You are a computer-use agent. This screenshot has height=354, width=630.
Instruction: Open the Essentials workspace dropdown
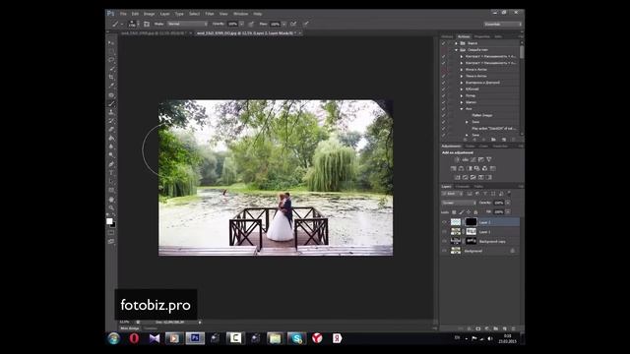click(x=503, y=24)
